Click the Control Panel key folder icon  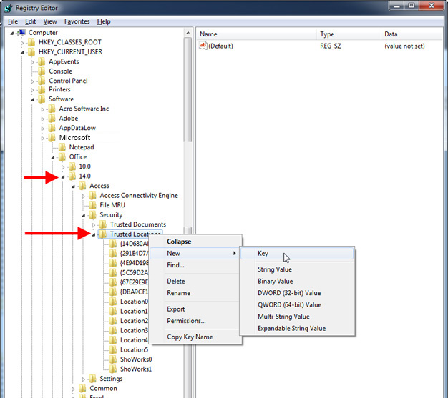pos(42,81)
